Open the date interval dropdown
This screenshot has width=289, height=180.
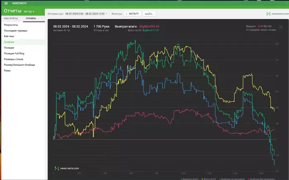click(86, 14)
